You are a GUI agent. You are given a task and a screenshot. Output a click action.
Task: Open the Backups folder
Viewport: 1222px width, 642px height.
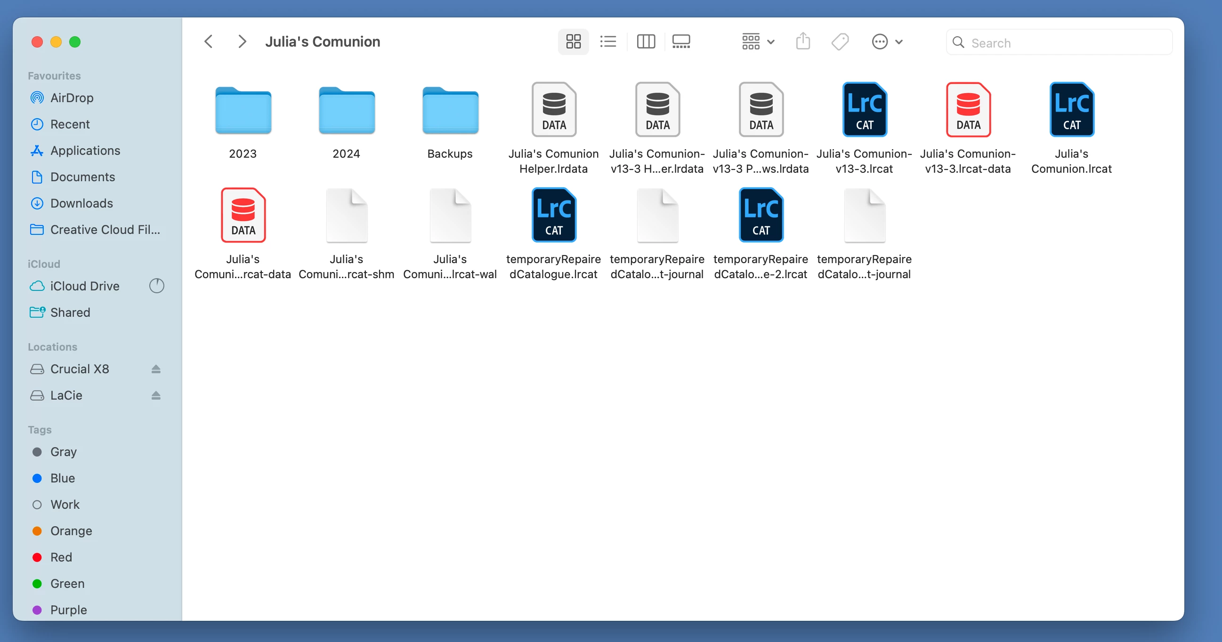tap(450, 111)
